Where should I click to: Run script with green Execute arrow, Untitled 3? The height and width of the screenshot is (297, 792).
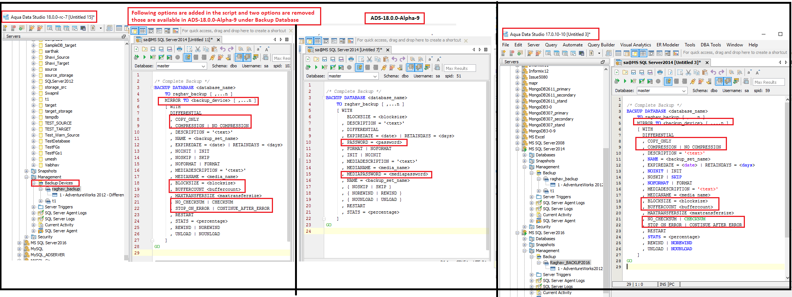pos(625,81)
